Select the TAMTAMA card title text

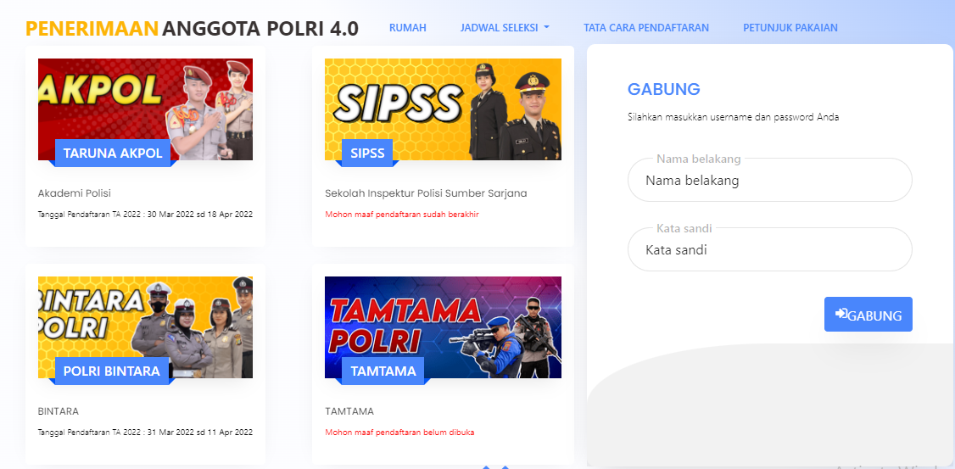(x=349, y=411)
